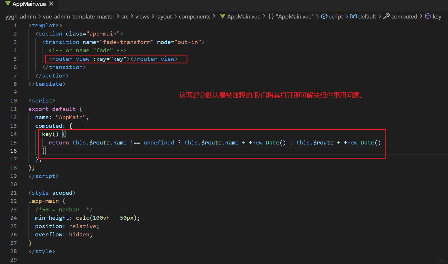Click Vue file icon in breadcrumb
This screenshot has width=448, height=264.
tap(222, 16)
